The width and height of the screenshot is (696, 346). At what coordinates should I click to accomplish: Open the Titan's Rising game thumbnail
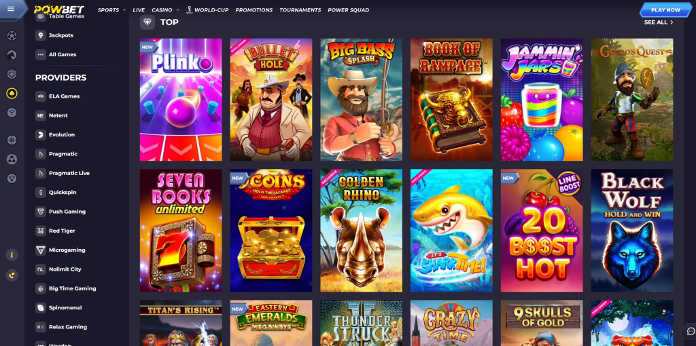pyautogui.click(x=181, y=323)
